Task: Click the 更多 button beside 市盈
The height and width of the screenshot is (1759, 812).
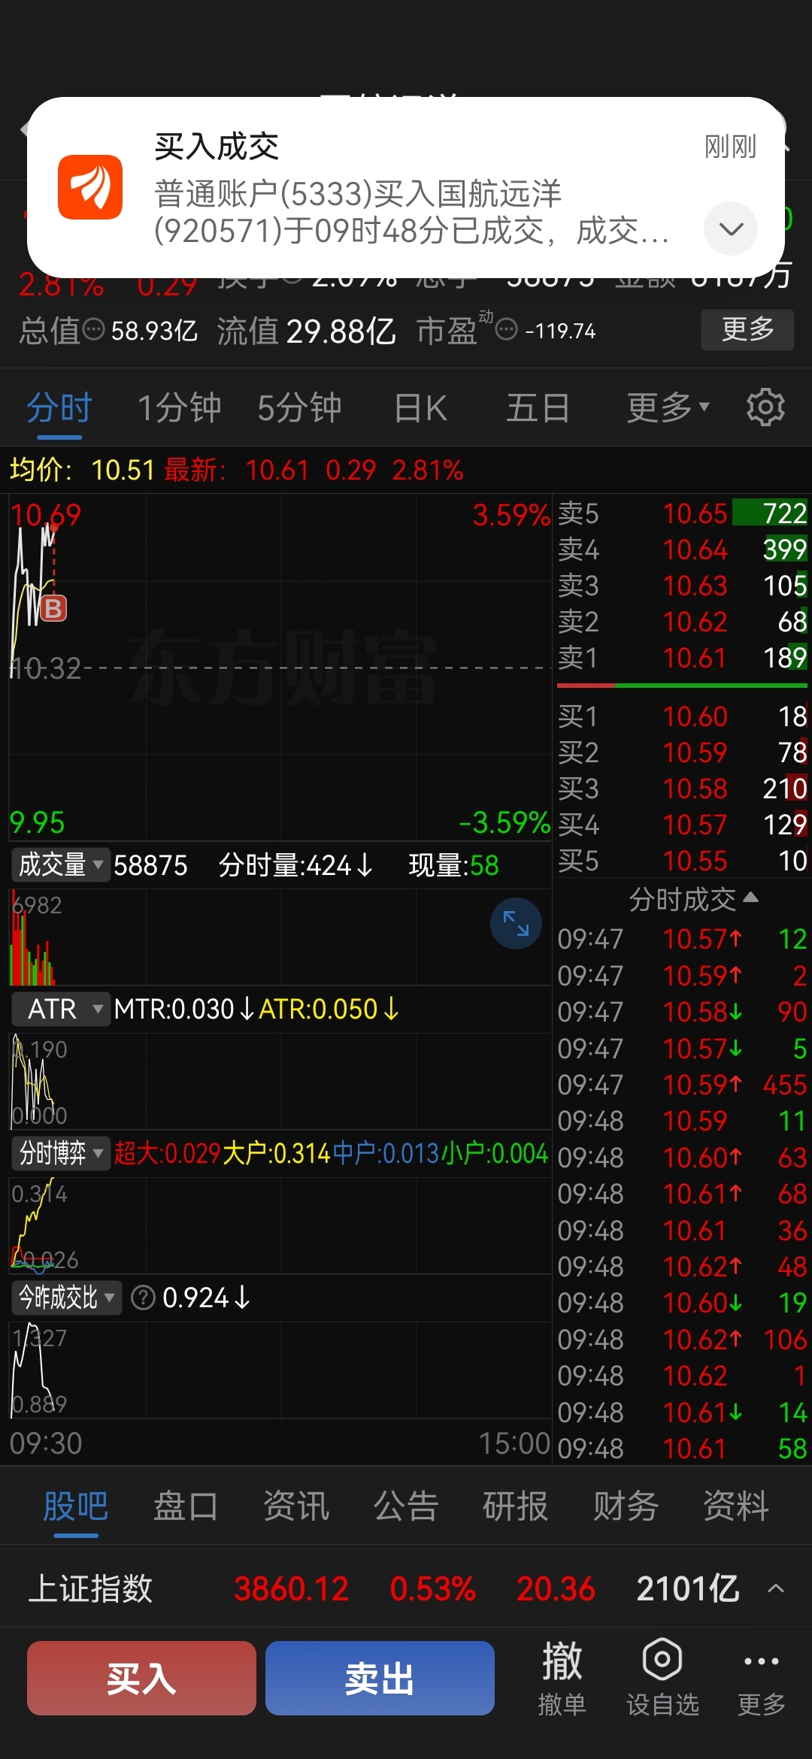Action: (747, 329)
